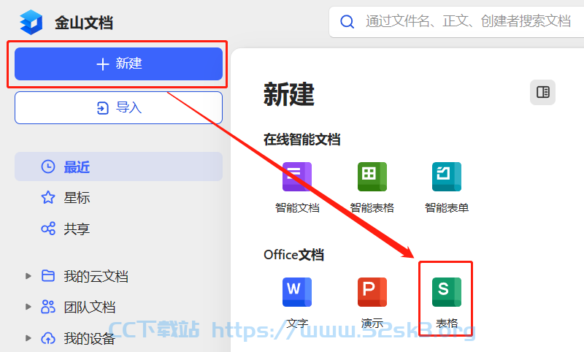Open 我的云文档 folder
The image size is (584, 352).
click(96, 276)
